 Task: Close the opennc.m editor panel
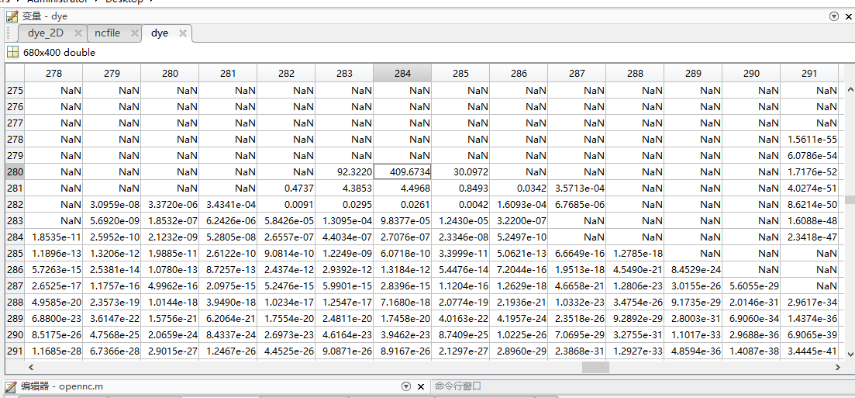pyautogui.click(x=420, y=386)
